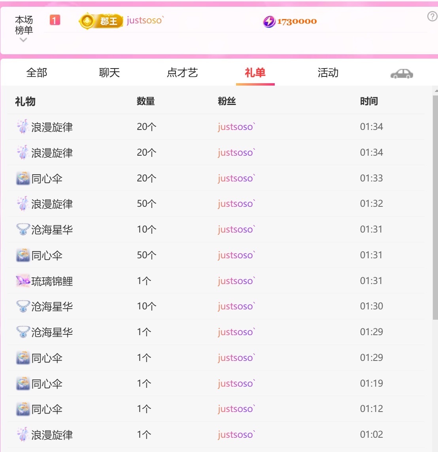Click the 粉丝 column header
The width and height of the screenshot is (438, 452).
(227, 101)
